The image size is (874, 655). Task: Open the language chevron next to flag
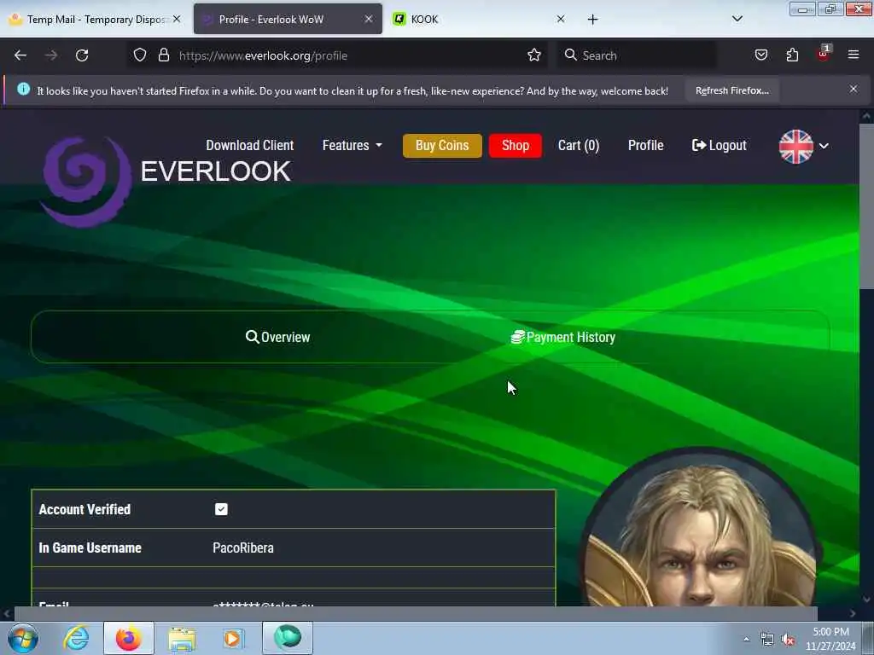(824, 146)
